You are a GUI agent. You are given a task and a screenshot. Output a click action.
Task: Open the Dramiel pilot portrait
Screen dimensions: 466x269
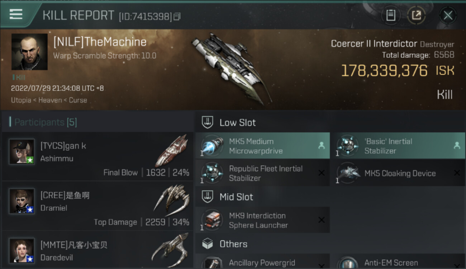pos(22,201)
